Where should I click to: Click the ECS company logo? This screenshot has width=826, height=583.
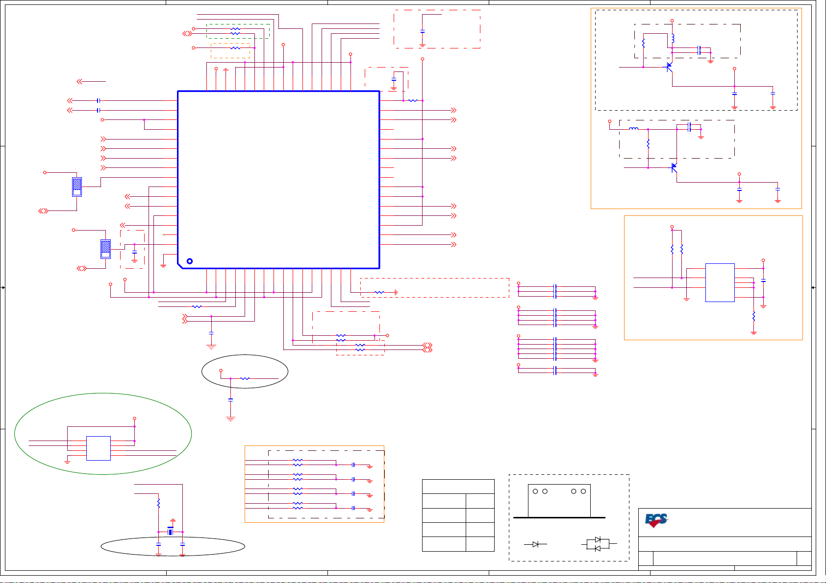pyautogui.click(x=656, y=520)
